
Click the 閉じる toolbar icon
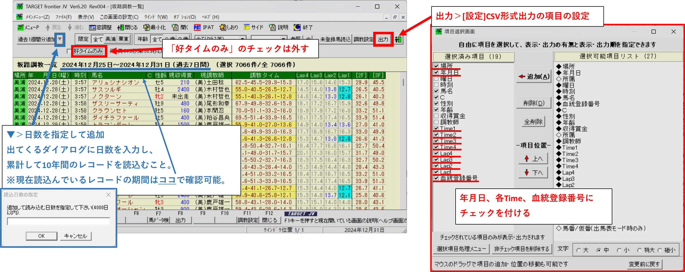point(121,27)
